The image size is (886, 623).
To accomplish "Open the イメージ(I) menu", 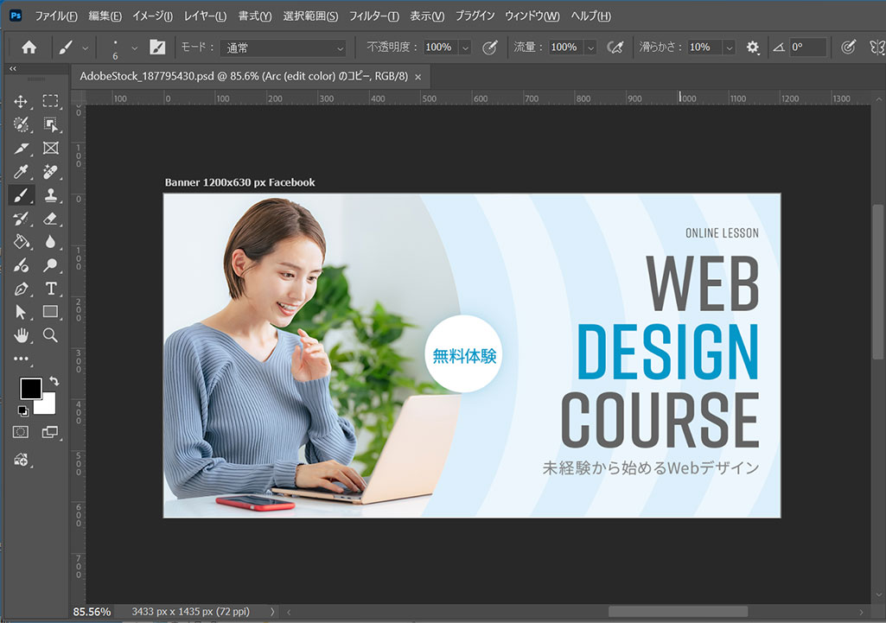I will (152, 16).
